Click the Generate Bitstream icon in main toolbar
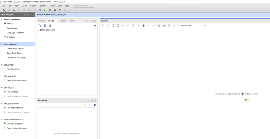The width and height of the screenshot is (270, 139). 50,11
